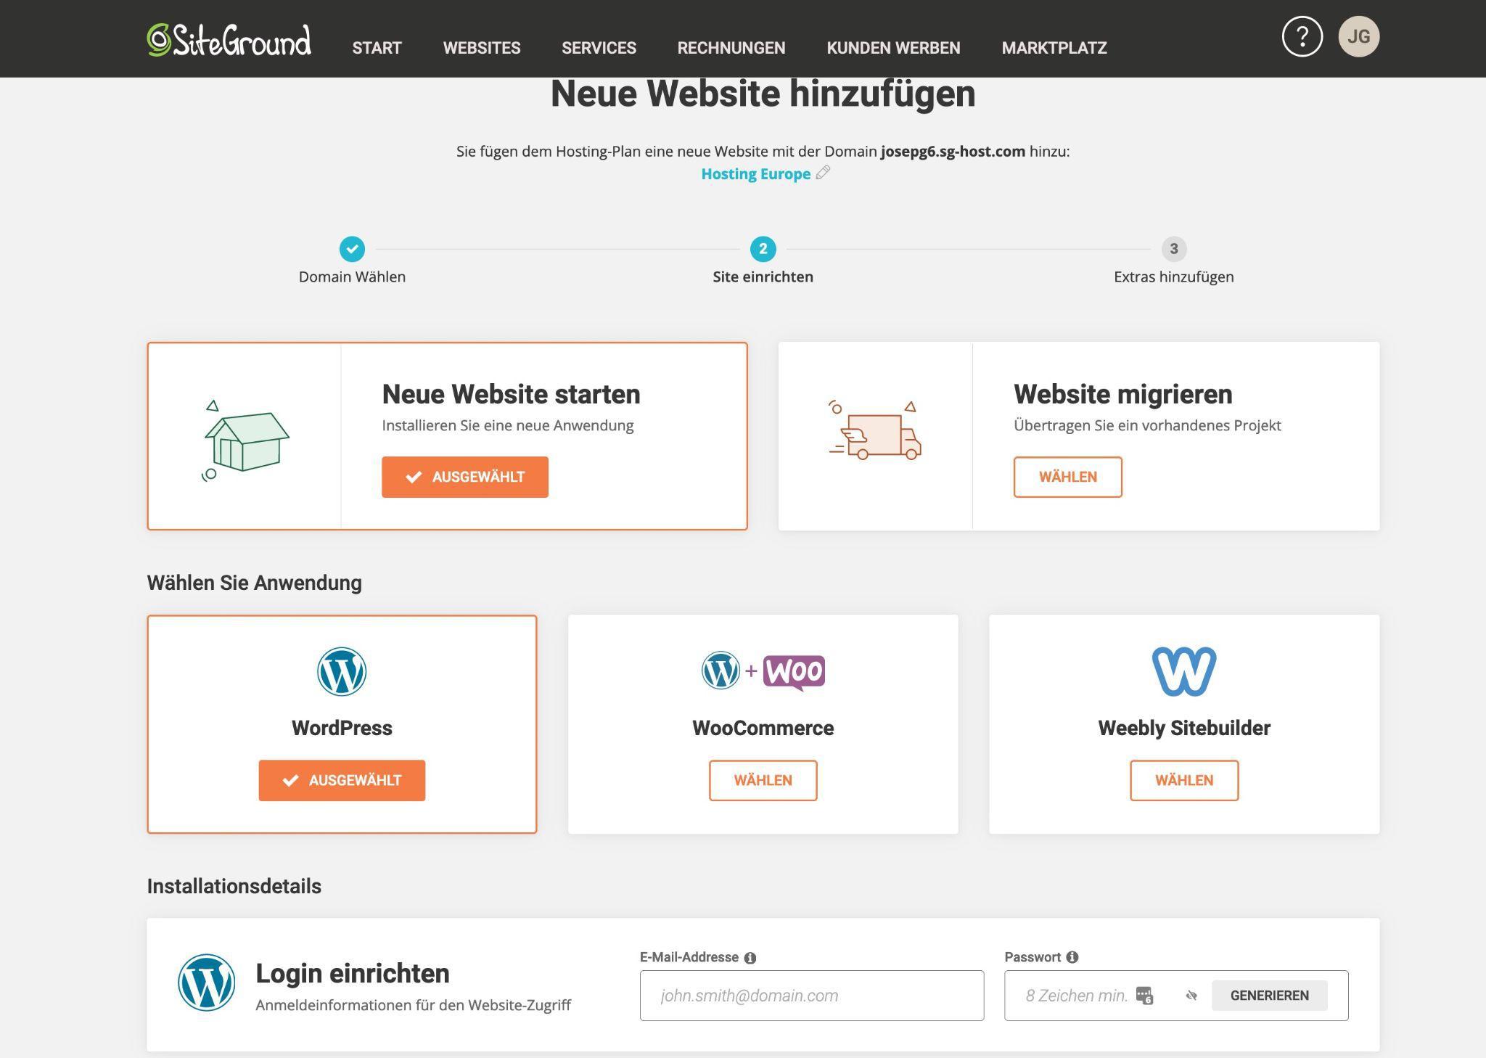Image resolution: width=1486 pixels, height=1058 pixels.
Task: Click step 3 Extras hinzufügen circle
Action: [x=1173, y=249]
